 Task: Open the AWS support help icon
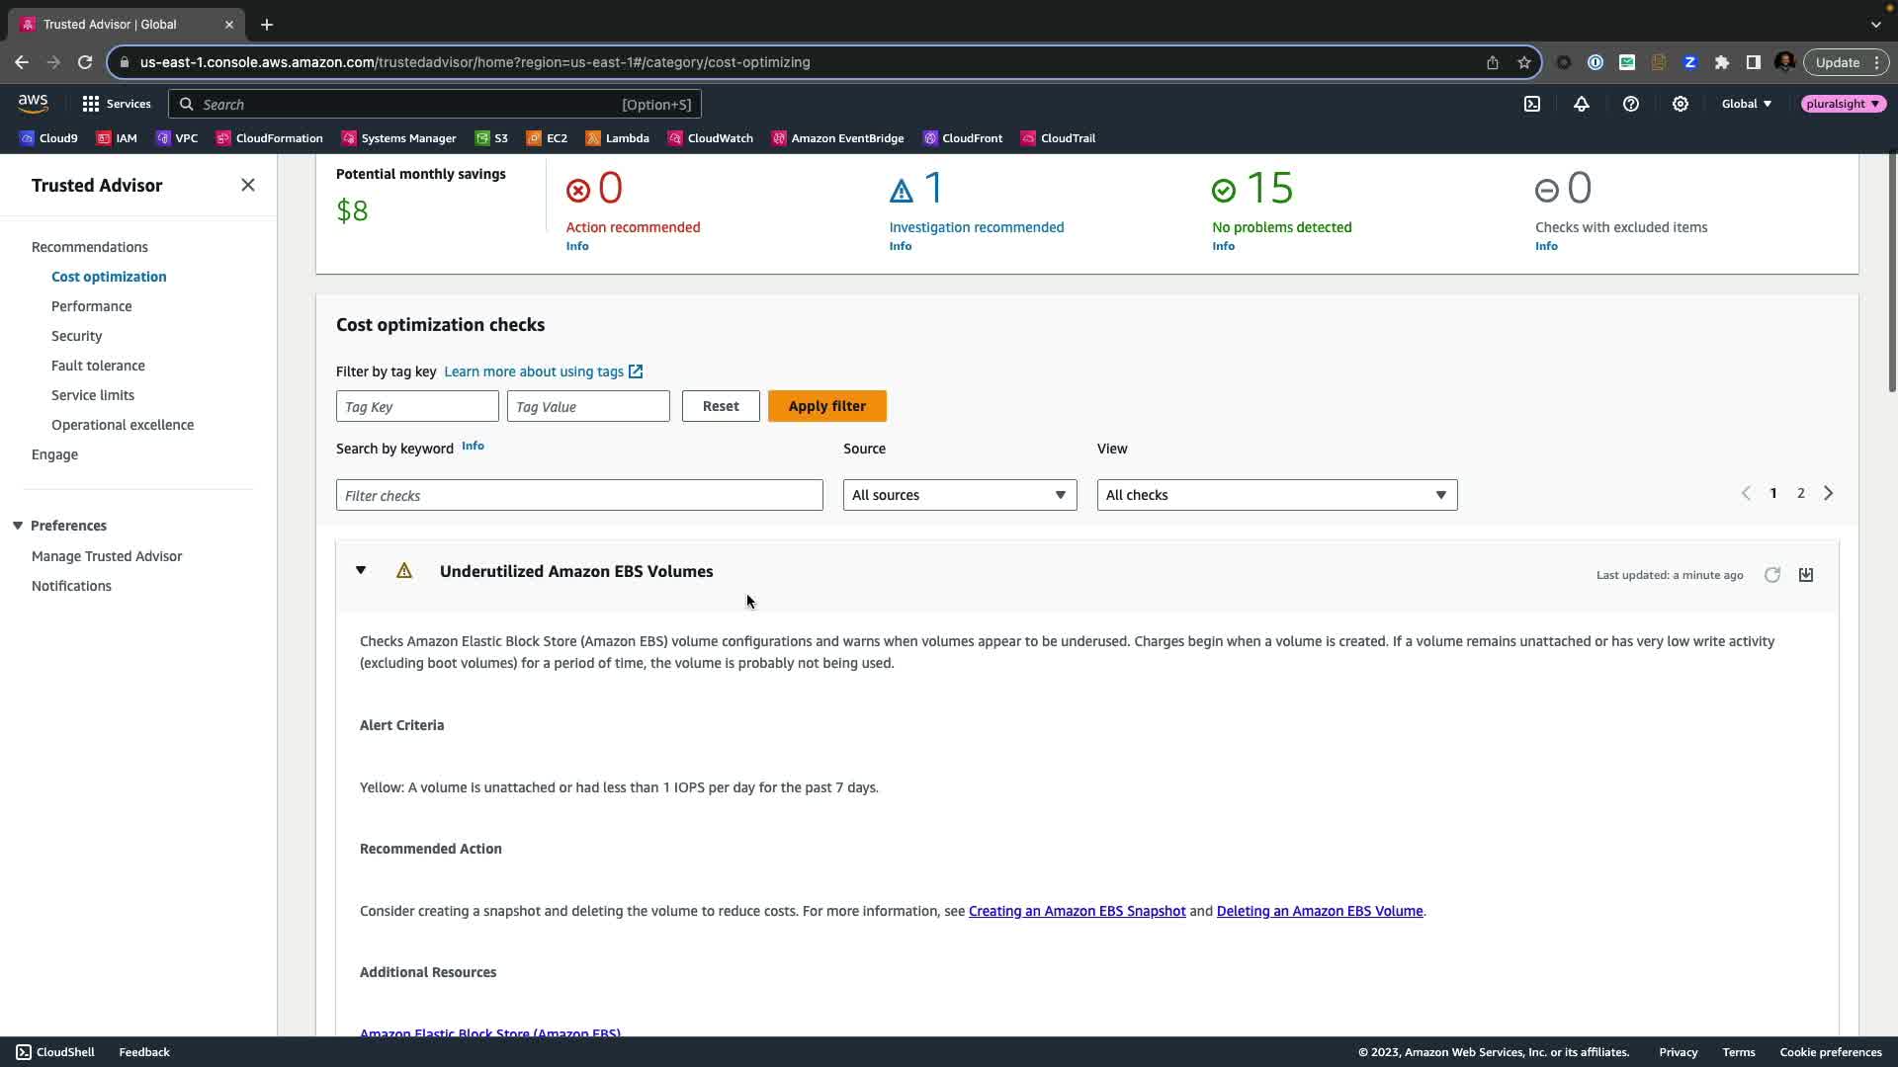click(x=1630, y=104)
